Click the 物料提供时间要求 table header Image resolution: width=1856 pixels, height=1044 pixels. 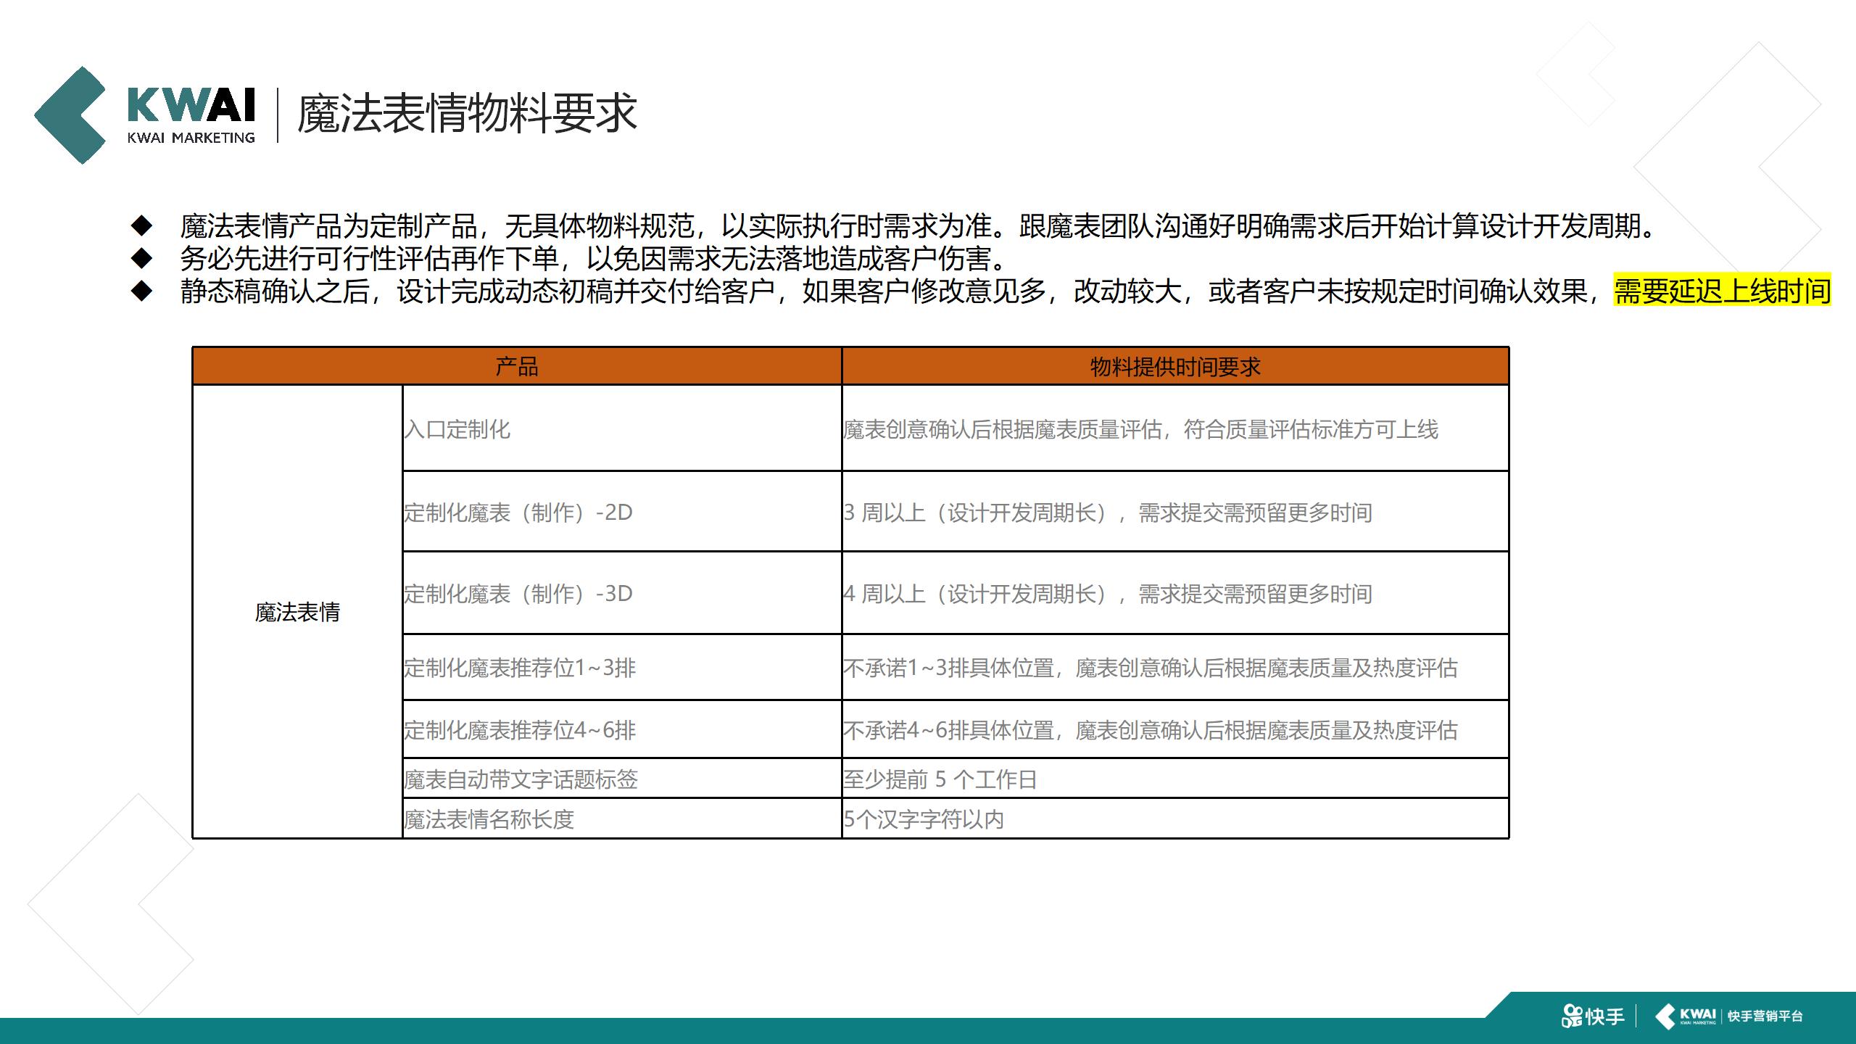(1175, 366)
